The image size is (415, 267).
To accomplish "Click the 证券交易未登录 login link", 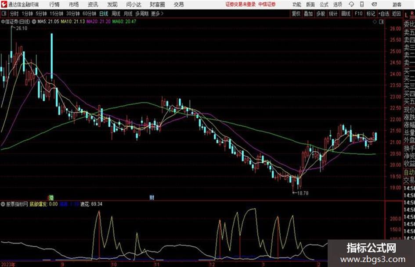I will point(241,4).
